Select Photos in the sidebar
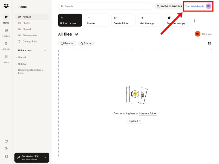Viewport: 219px width, 164px height. pos(26,23)
